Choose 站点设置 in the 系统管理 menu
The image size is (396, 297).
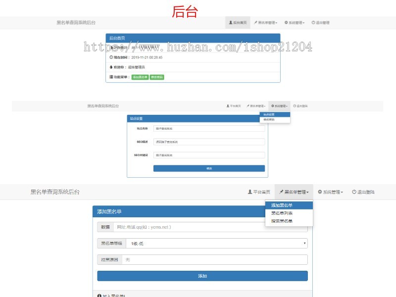click(275, 115)
